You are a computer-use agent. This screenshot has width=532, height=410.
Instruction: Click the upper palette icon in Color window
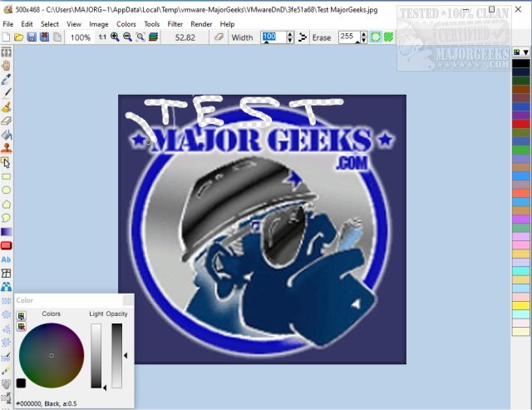tap(22, 316)
